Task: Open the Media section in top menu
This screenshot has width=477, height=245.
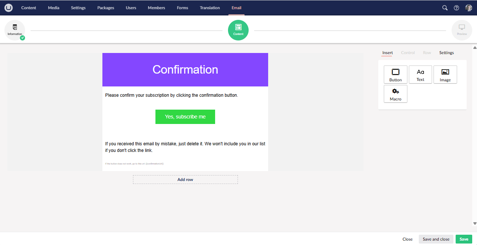Action: (53, 8)
